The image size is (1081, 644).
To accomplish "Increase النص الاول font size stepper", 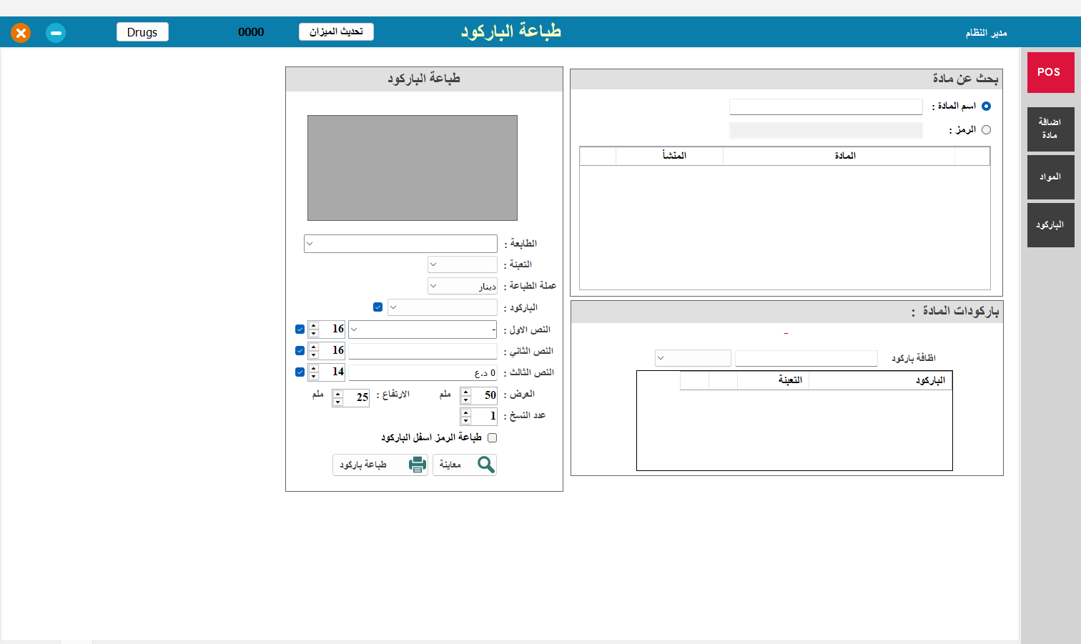I will (x=313, y=325).
